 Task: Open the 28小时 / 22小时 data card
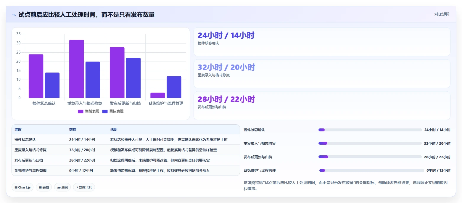click(x=322, y=106)
